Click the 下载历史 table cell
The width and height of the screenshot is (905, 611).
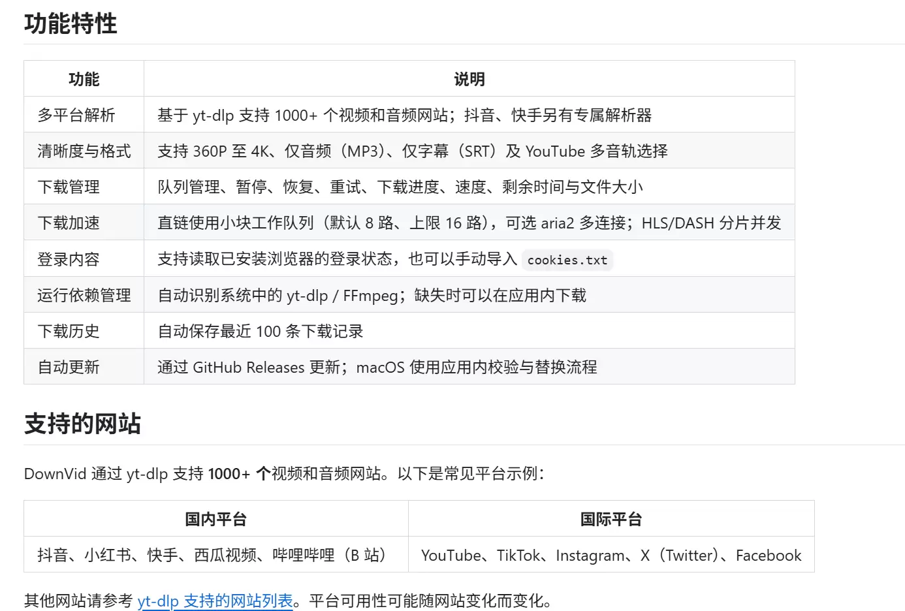point(84,331)
